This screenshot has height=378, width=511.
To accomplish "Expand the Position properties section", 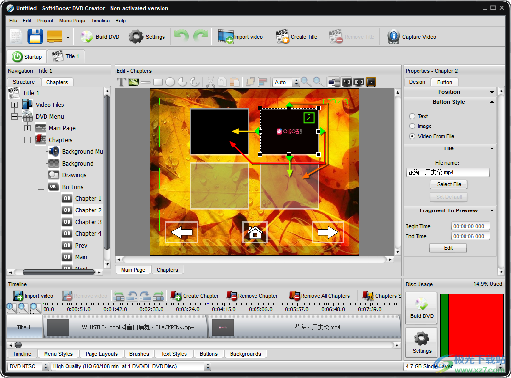I will 492,92.
